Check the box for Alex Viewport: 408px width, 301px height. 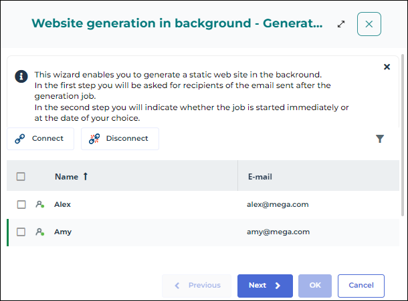tap(21, 205)
